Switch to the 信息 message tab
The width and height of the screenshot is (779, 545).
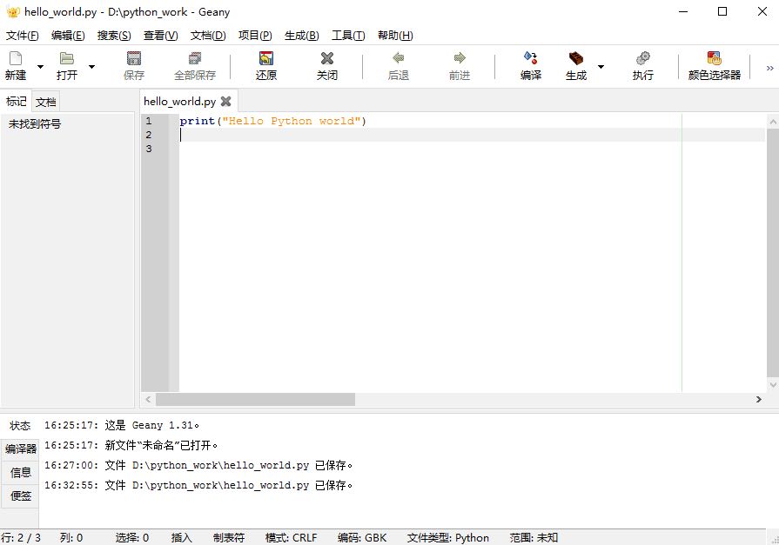point(20,473)
